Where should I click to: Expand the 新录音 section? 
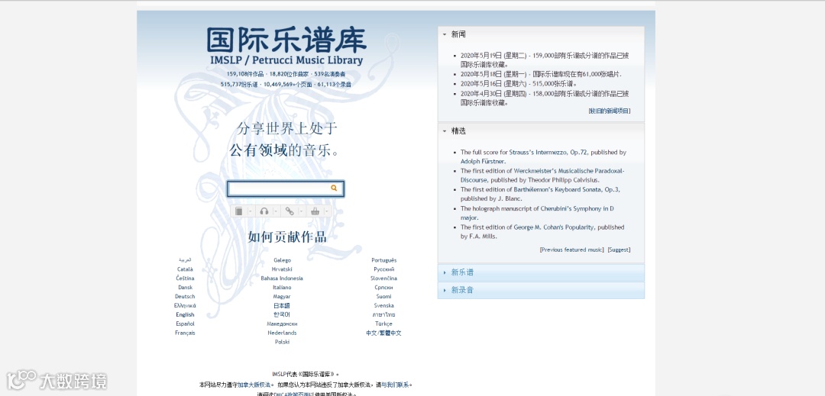(x=541, y=290)
